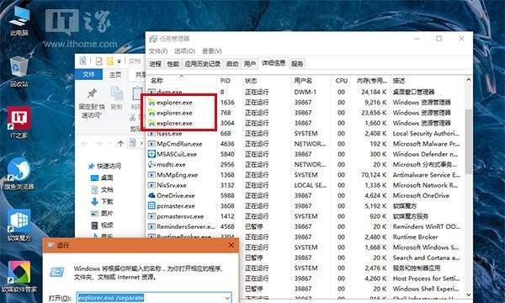
Task: Click Windows Shell Experience description cell
Action: tap(425, 289)
